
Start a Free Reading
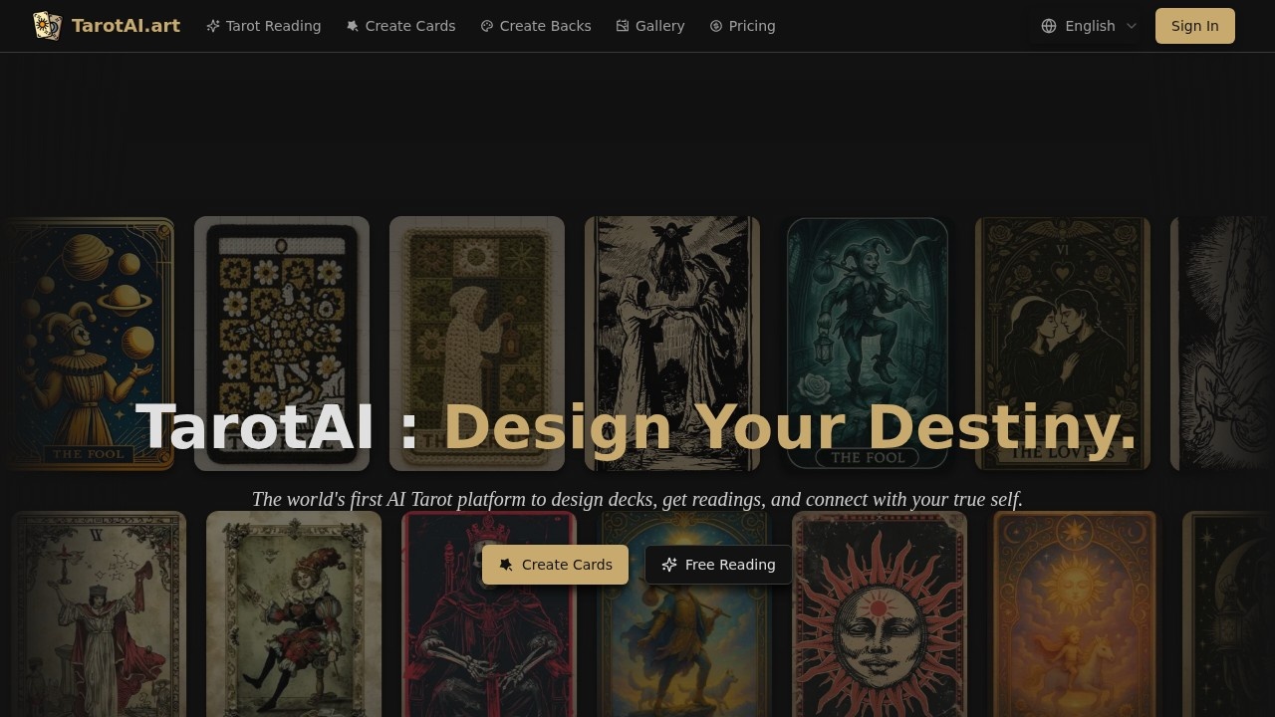click(x=718, y=565)
